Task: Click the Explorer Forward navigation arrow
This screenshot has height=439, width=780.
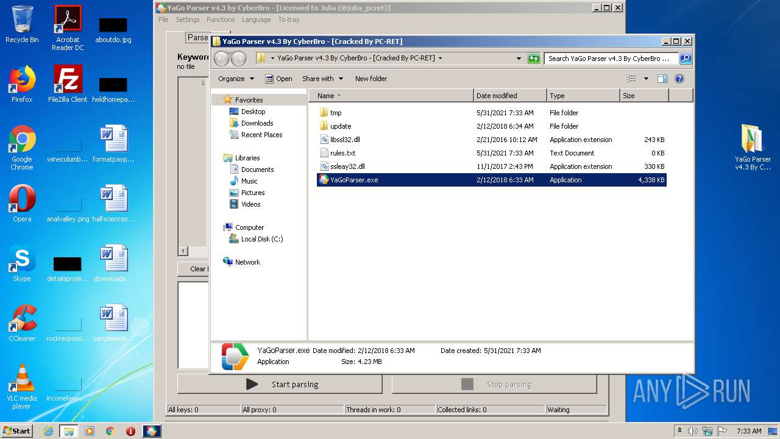Action: pyautogui.click(x=238, y=59)
